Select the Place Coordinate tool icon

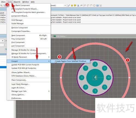tap(81, 5)
